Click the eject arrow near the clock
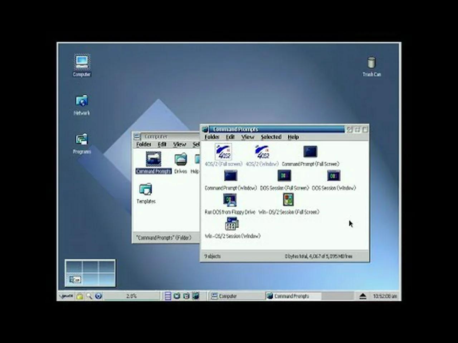 pyautogui.click(x=362, y=296)
